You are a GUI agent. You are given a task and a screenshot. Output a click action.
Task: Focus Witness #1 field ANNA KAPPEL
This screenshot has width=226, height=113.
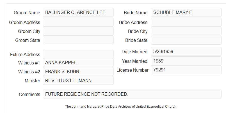78,62
